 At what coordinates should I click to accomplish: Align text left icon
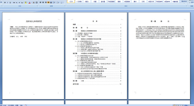pos(40,3)
